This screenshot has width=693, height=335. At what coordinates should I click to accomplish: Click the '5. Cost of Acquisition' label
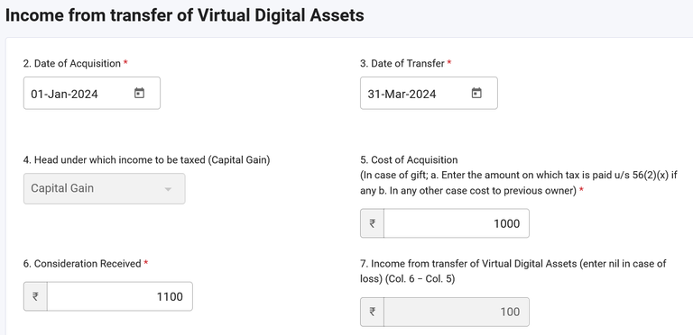click(409, 159)
